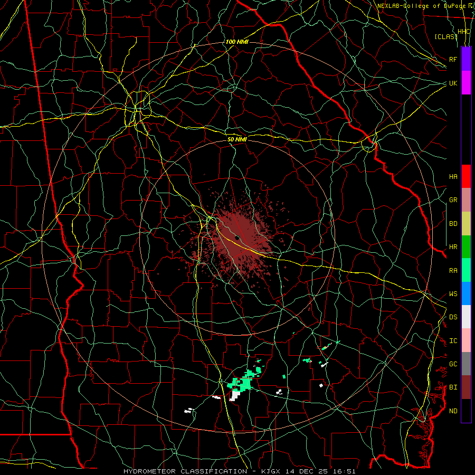This screenshot has width=475, height=475.
Task: Click the ND black legend swatch
Action: tap(466, 411)
